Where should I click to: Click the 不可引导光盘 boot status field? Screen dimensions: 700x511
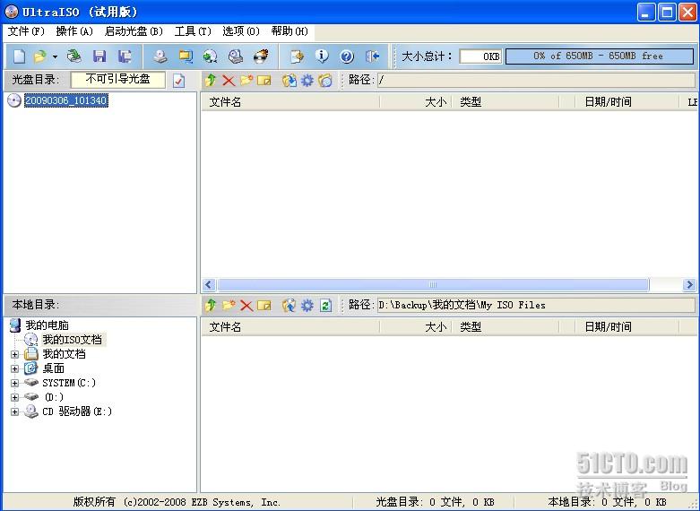117,80
